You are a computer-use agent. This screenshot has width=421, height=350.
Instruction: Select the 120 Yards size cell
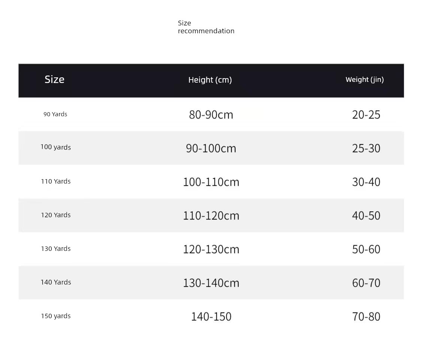point(56,215)
